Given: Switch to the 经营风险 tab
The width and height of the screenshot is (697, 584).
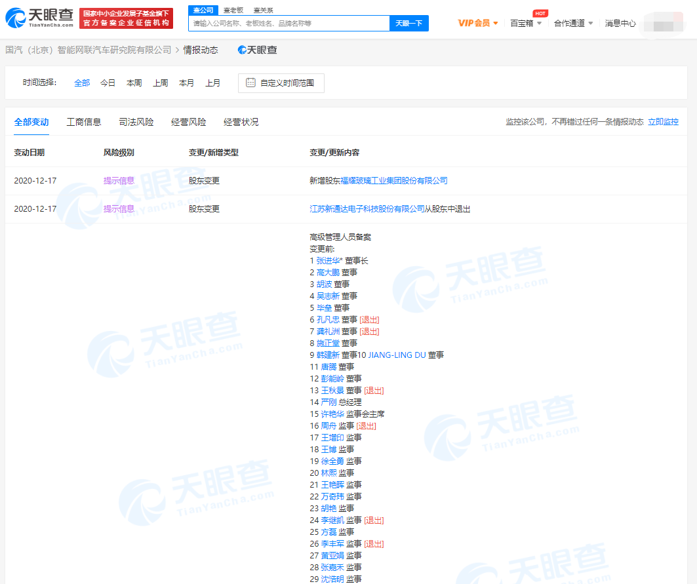Looking at the screenshot, I should click(x=189, y=122).
